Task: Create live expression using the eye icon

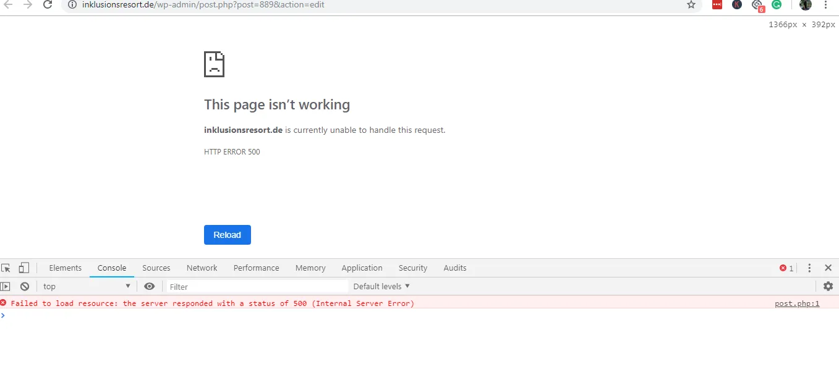Action: click(x=149, y=286)
